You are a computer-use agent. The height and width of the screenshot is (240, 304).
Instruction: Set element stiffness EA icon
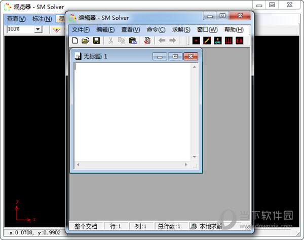pos(240,41)
